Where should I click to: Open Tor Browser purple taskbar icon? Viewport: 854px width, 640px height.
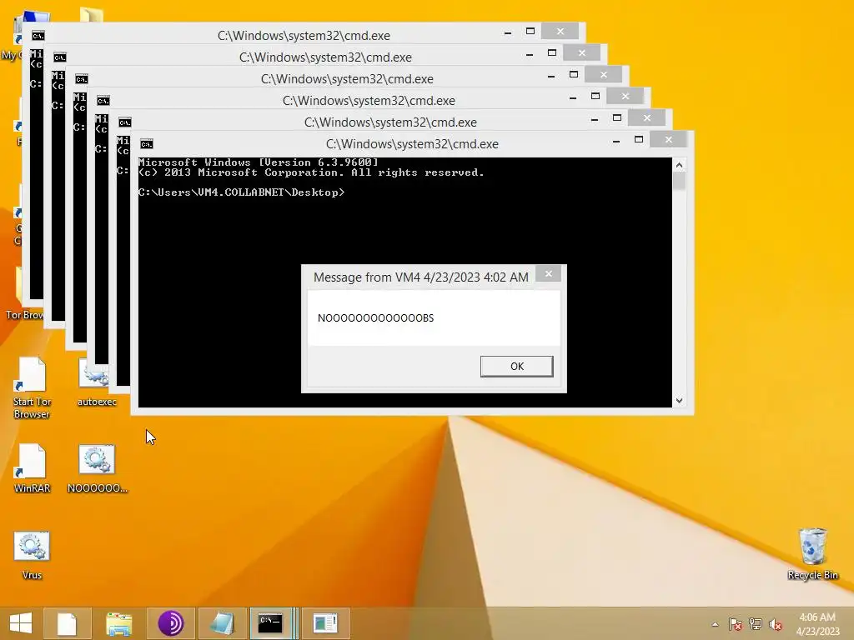point(170,623)
